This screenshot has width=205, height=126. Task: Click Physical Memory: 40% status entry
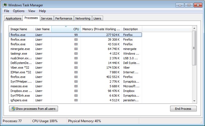(x=84, y=121)
